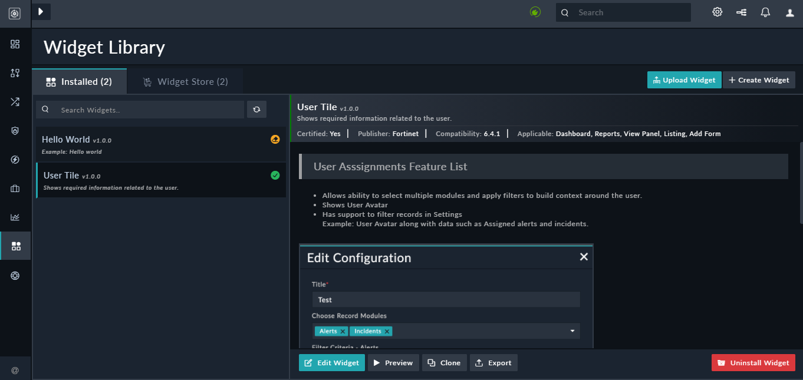This screenshot has width=803, height=380.
Task: Click the Widget Library page title
Action: pyautogui.click(x=104, y=47)
